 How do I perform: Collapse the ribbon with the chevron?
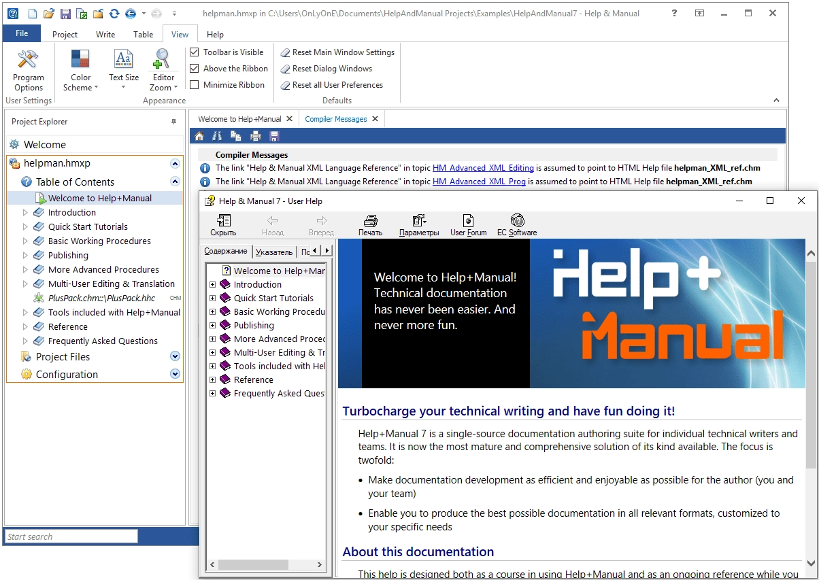tap(777, 101)
